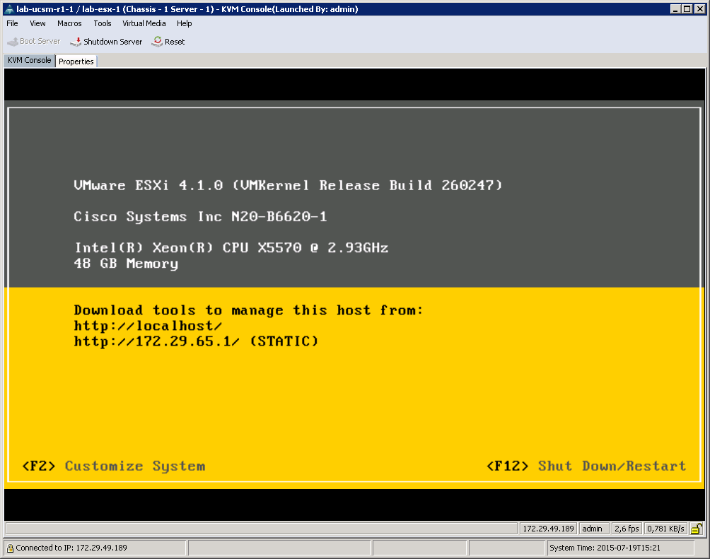Click the Boot Server button label
Image resolution: width=710 pixels, height=559 pixels.
tap(40, 41)
